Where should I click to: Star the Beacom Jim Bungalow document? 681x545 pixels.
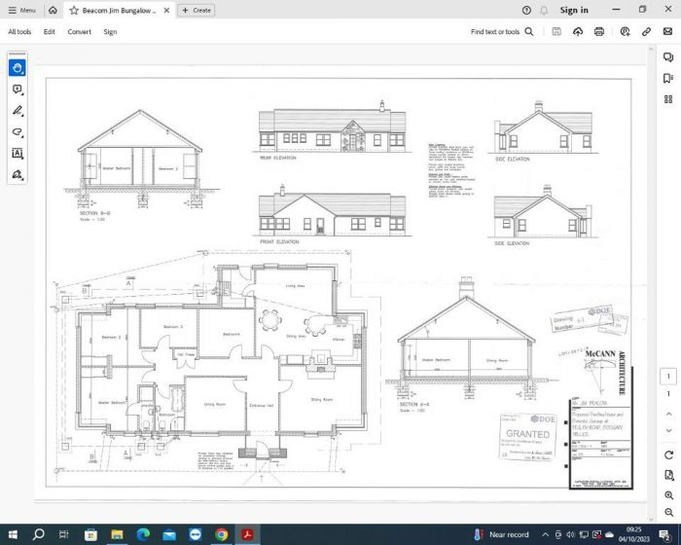74,10
